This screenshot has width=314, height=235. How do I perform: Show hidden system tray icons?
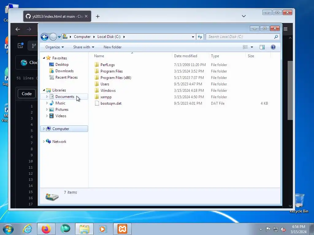(x=261, y=229)
